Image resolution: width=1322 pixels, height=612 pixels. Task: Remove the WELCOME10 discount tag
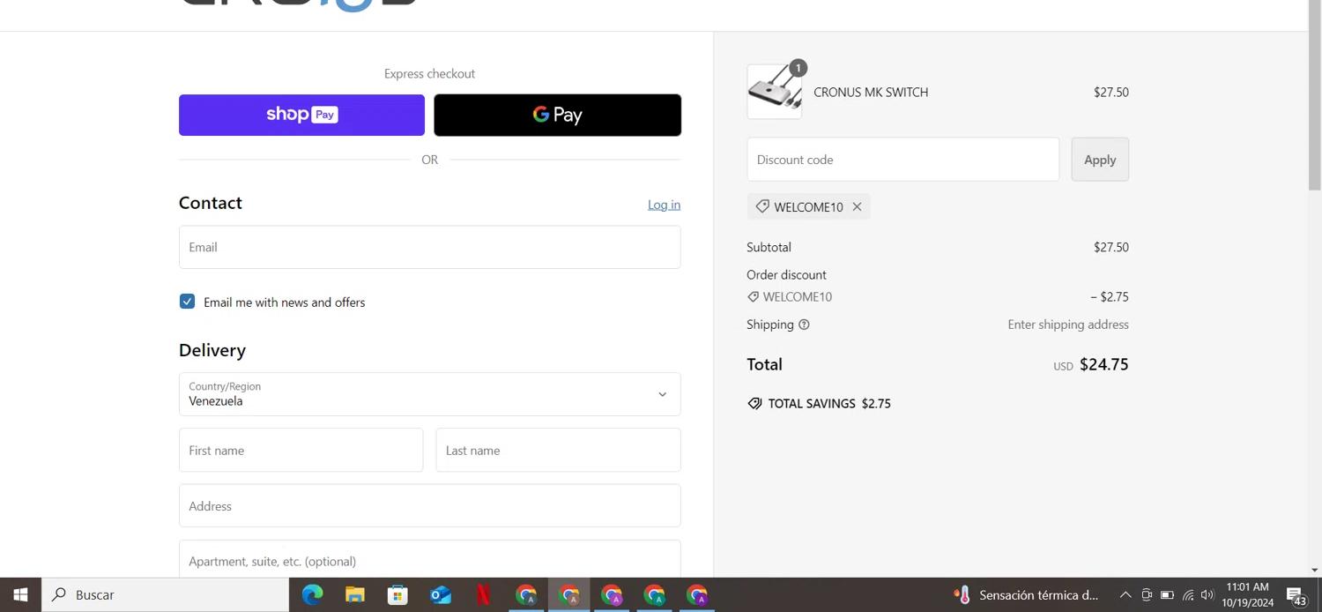click(x=857, y=206)
